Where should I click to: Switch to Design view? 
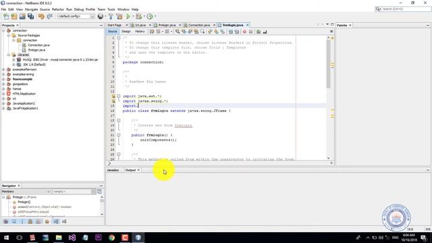point(126,32)
